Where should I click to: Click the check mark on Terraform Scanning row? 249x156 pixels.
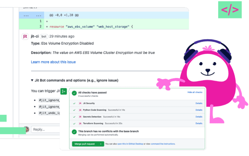(74, 123)
